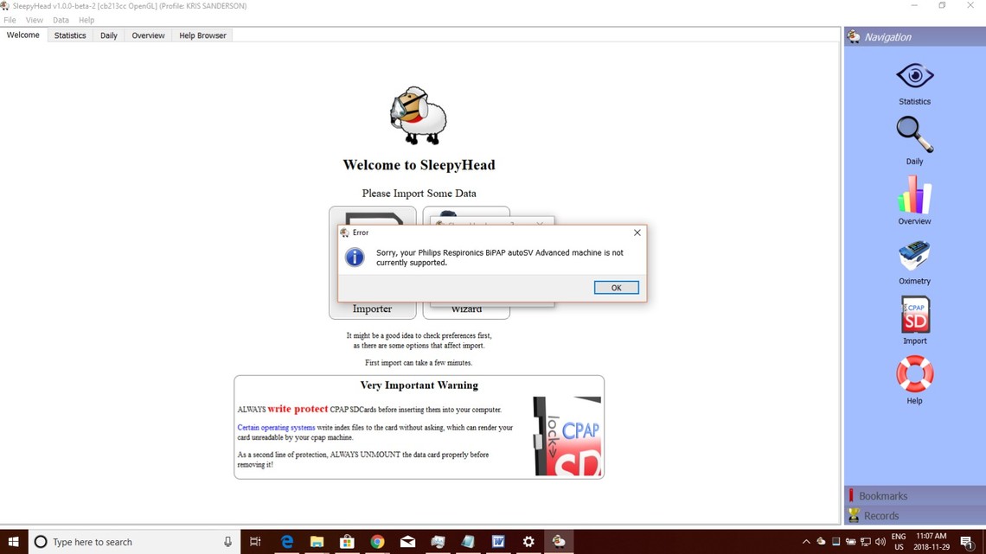Open the View menu
This screenshot has width=986, height=554.
[x=35, y=20]
